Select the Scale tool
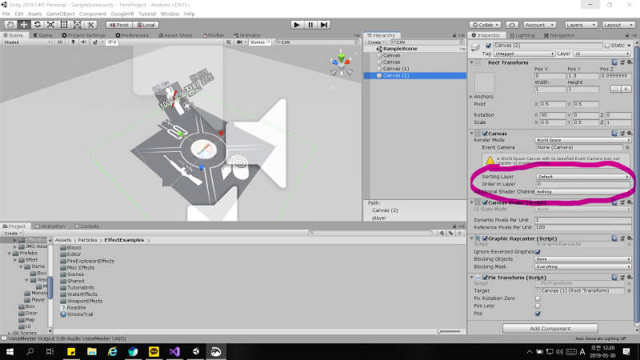640x360 pixels. [x=50, y=25]
